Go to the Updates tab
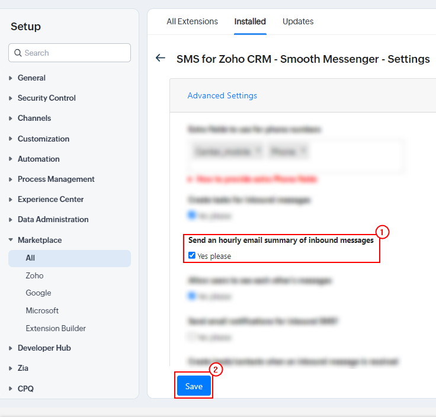The image size is (436, 417). (298, 21)
